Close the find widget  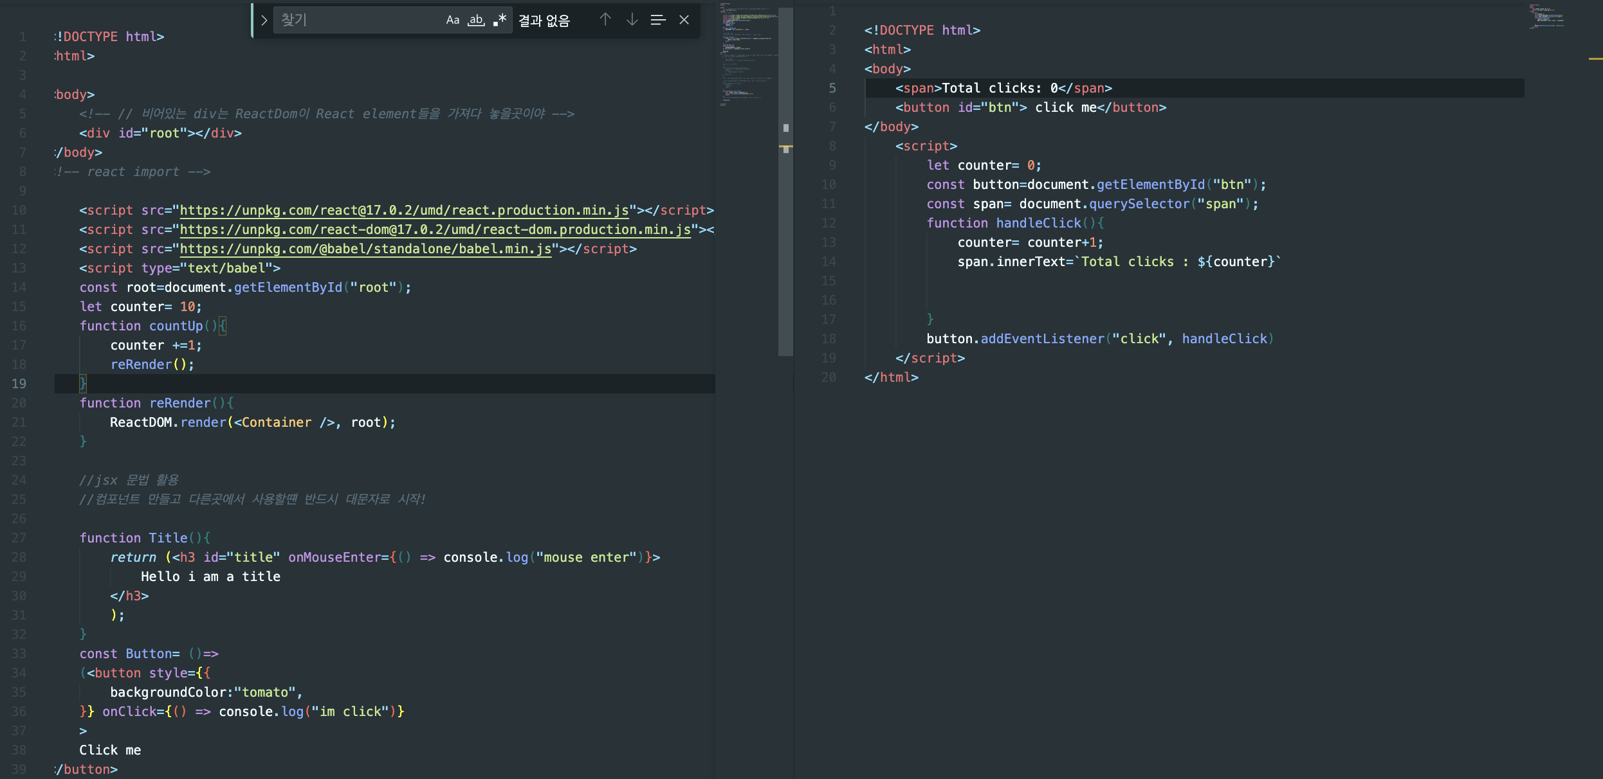coord(684,20)
